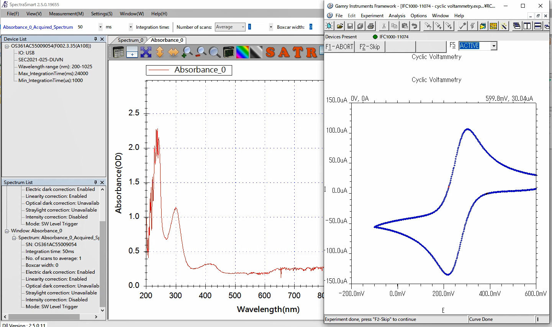Screen dimensions: 552x327
Task: Open the Integration time dropdown arrow
Action: (100, 27)
